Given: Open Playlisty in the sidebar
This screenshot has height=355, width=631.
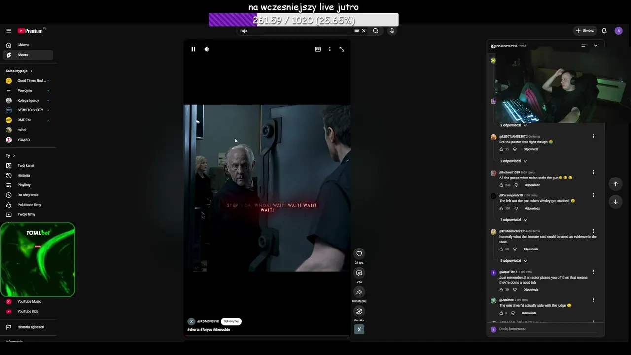Looking at the screenshot, I should tap(28, 185).
